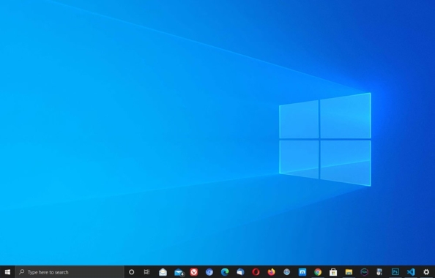Open Settings via the taskbar gear icon
Screen dimensions: 435x278
pyautogui.click(x=426, y=272)
